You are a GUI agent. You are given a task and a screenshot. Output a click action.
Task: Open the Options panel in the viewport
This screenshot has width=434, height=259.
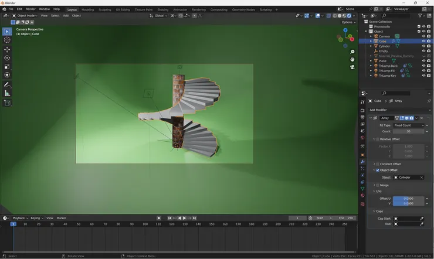coord(347,22)
